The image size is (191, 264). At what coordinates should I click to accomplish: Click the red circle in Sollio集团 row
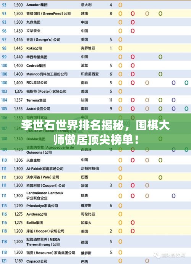click(133, 223)
